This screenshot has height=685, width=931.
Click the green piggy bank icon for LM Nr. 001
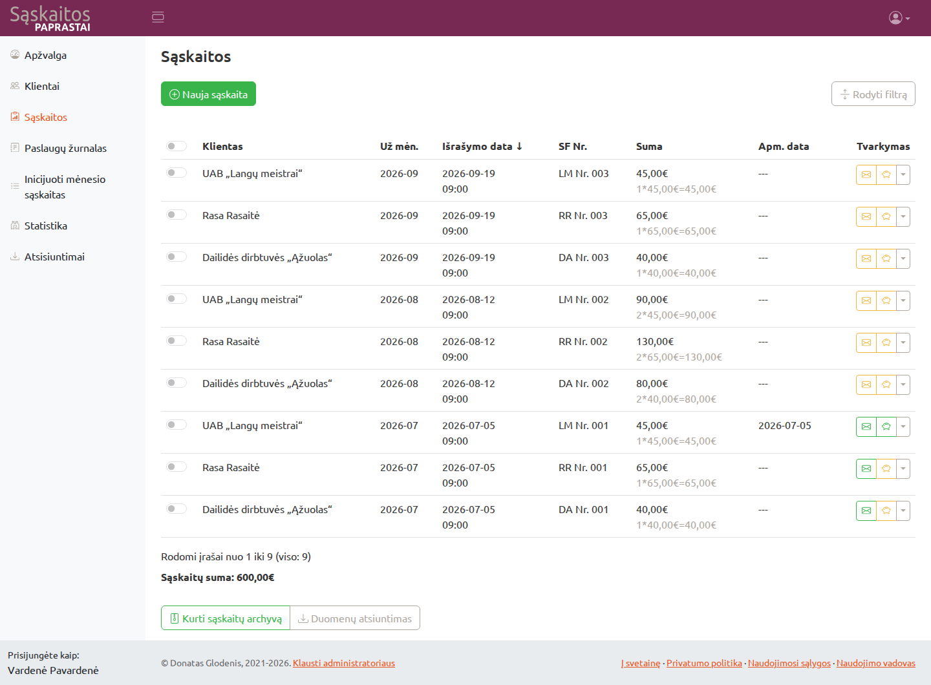pos(886,427)
